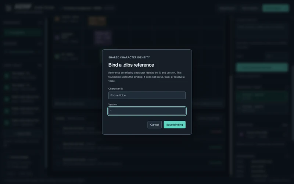The width and height of the screenshot is (294, 184).
Task: Save the binding
Action: point(175,125)
